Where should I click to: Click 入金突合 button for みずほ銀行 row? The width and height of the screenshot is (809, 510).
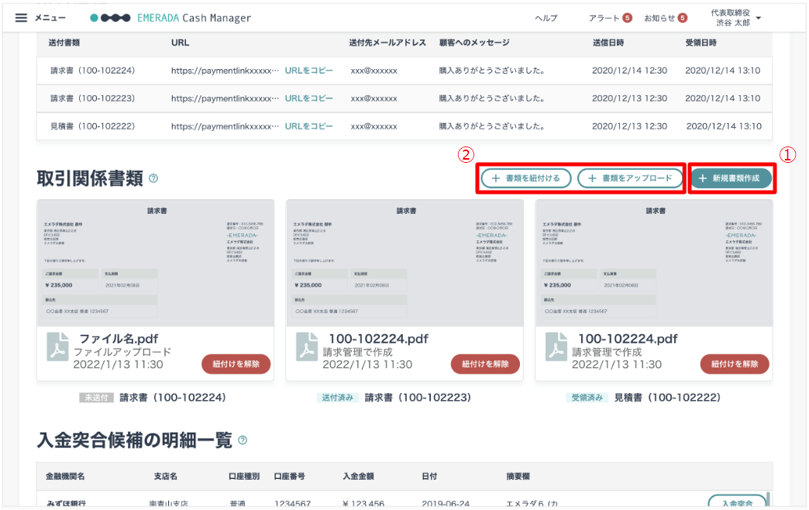pos(737,501)
